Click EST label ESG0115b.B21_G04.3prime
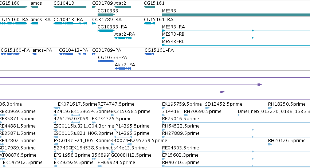Image resolution: width=310 pixels, height=168 pixels. (x=84, y=126)
